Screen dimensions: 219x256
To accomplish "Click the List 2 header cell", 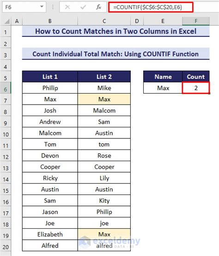I will (x=104, y=76).
